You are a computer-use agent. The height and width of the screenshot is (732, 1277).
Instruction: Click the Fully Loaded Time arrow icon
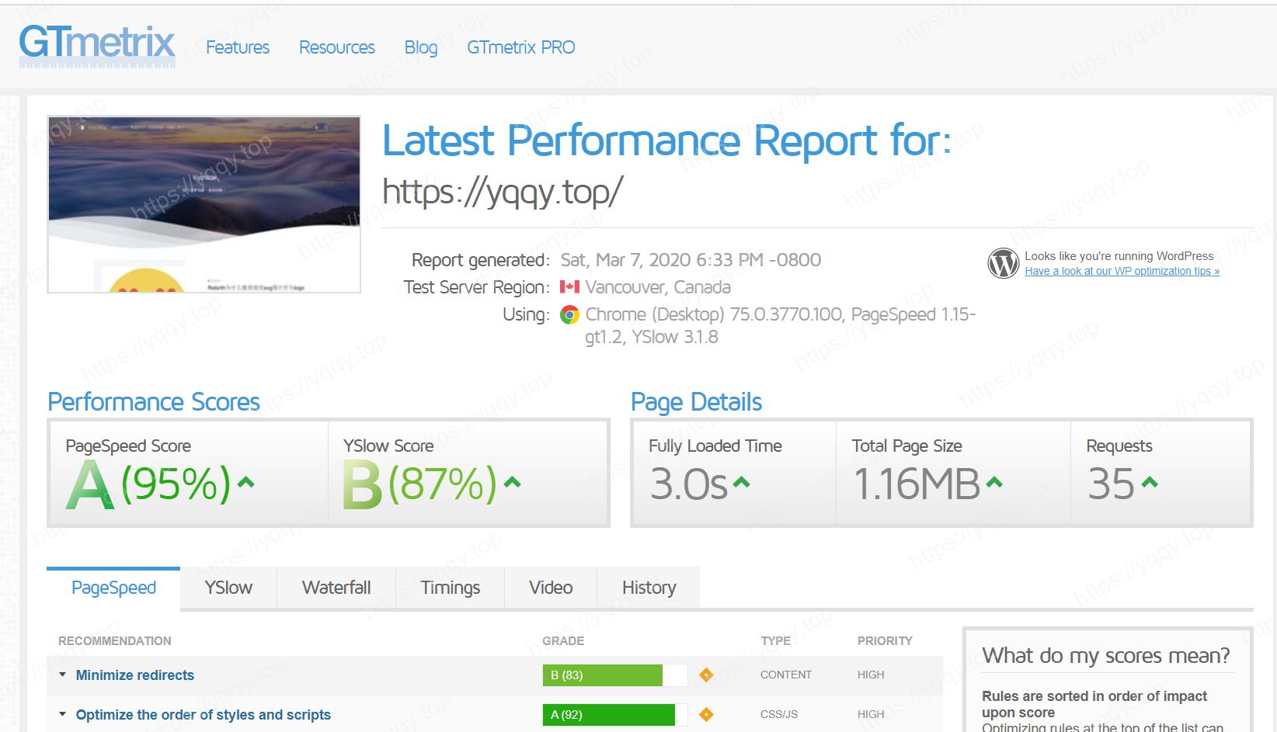click(742, 482)
